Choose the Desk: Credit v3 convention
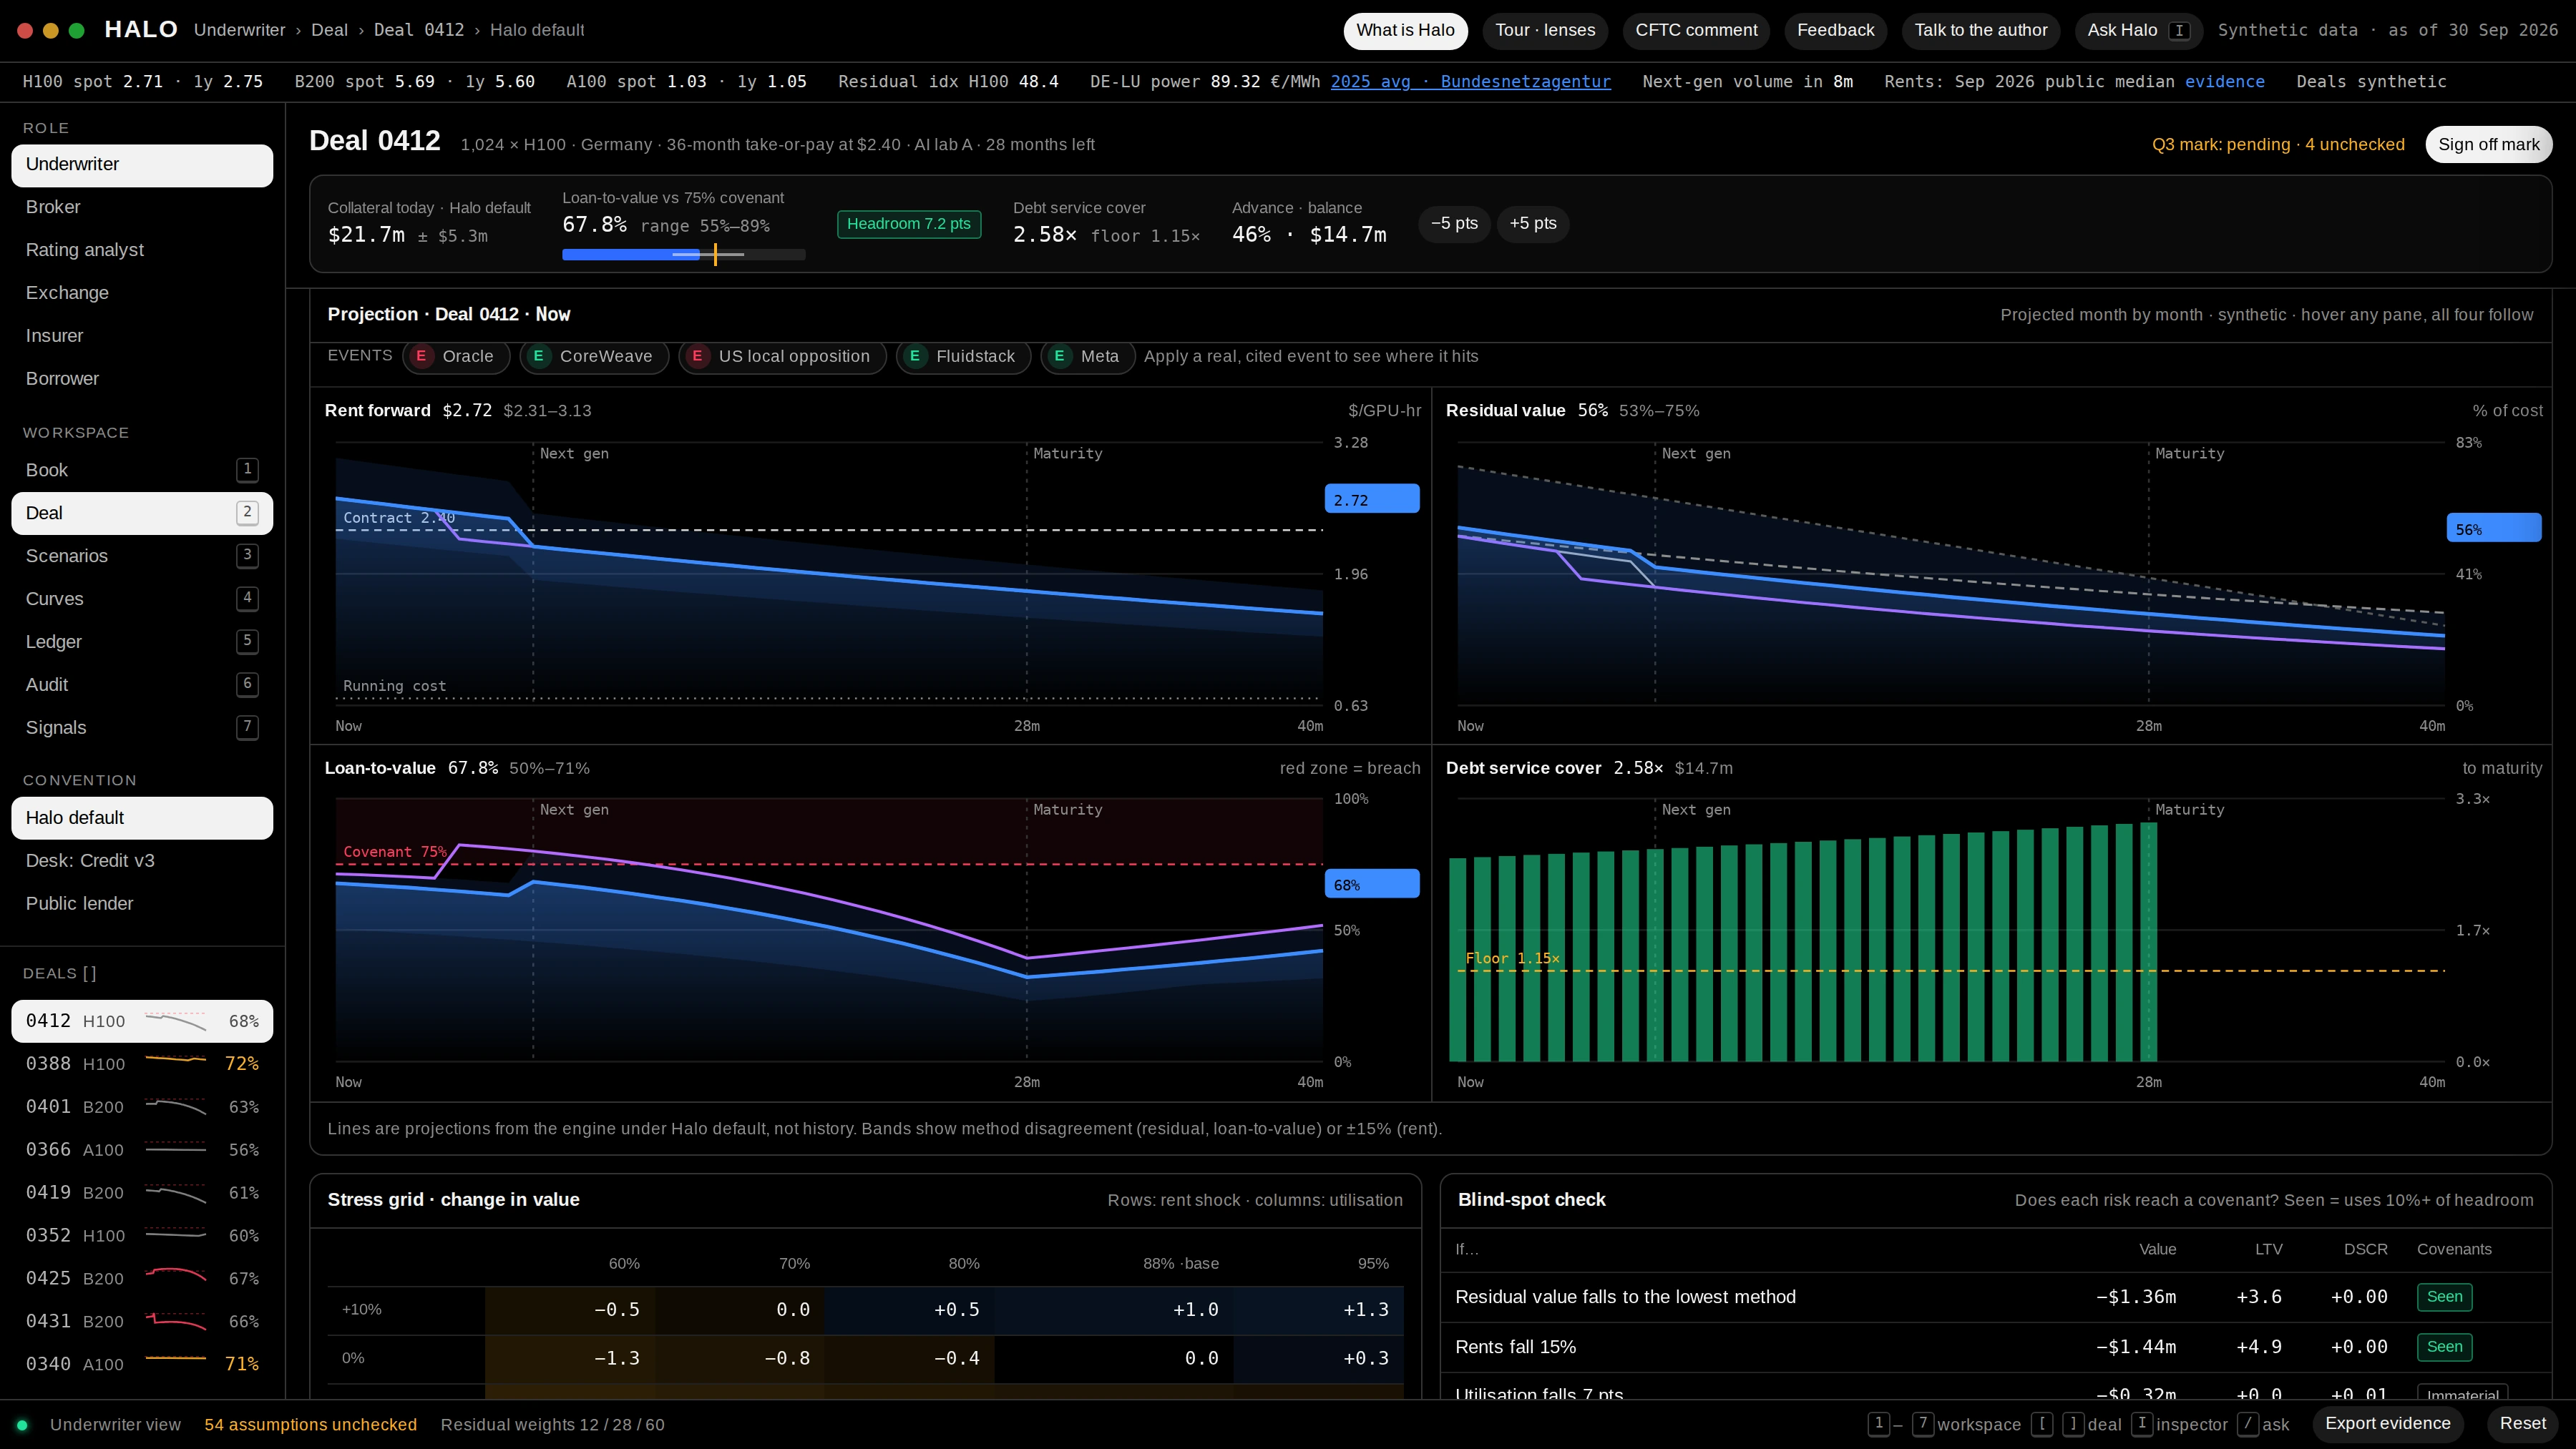 [142, 861]
